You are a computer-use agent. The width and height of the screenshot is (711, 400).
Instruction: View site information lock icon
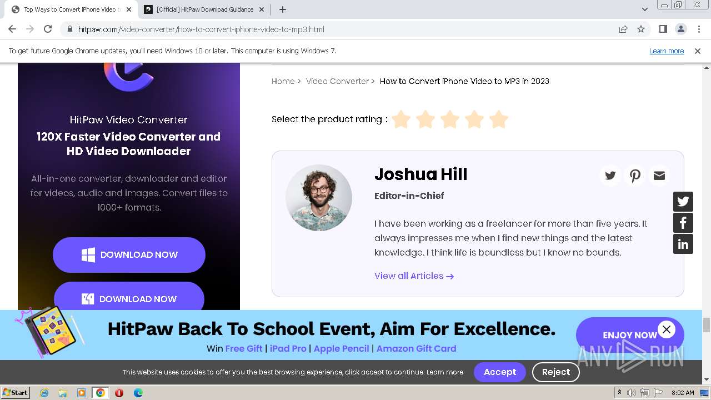coord(69,29)
